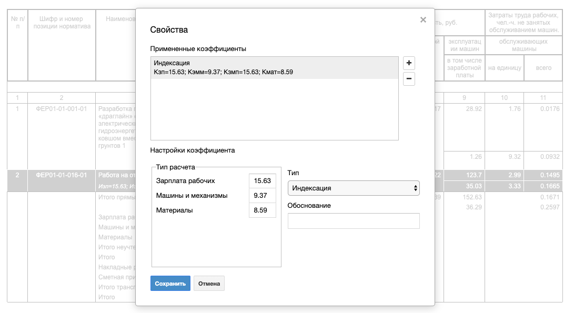Click the minus icon to remove coefficient
574x313 pixels.
(x=409, y=79)
